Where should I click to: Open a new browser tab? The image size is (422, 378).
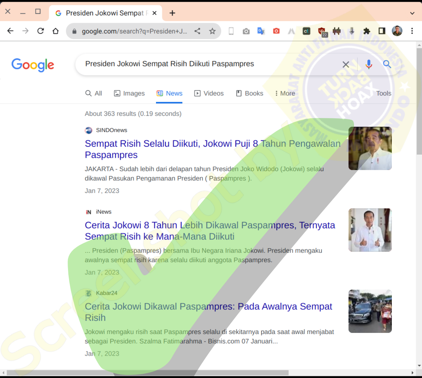[172, 13]
